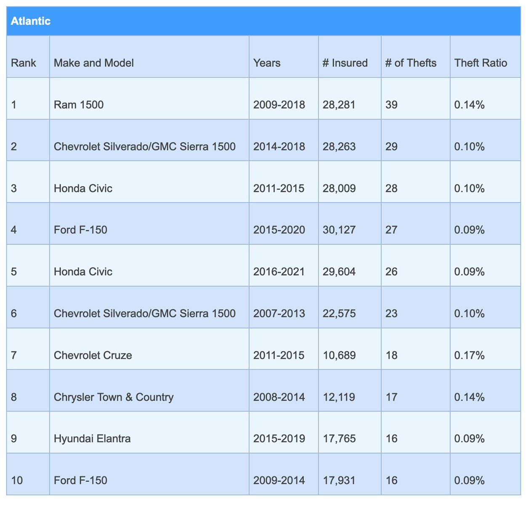Click the 30,127 insured value

click(x=339, y=230)
